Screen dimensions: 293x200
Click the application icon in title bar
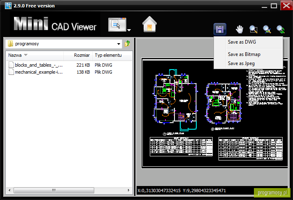[x=8, y=6]
